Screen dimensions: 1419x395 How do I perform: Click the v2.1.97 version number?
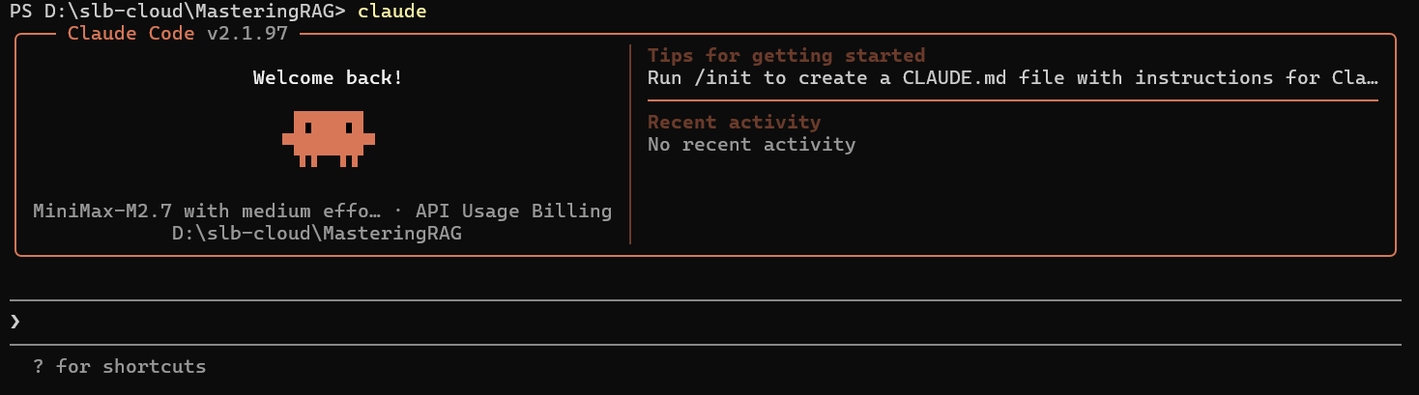point(250,35)
